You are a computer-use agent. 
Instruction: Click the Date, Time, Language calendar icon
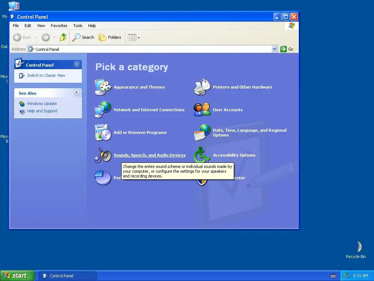(x=202, y=132)
